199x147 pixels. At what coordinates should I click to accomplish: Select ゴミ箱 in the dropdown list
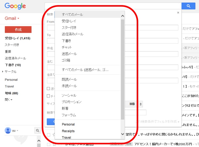[88, 60]
